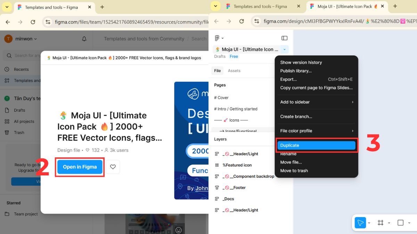Select the Move tool arrow in bottom toolbar
The height and width of the screenshot is (234, 417).
click(360, 223)
